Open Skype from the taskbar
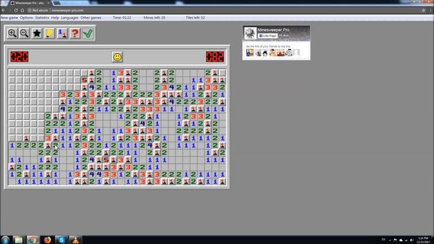 tap(61, 239)
